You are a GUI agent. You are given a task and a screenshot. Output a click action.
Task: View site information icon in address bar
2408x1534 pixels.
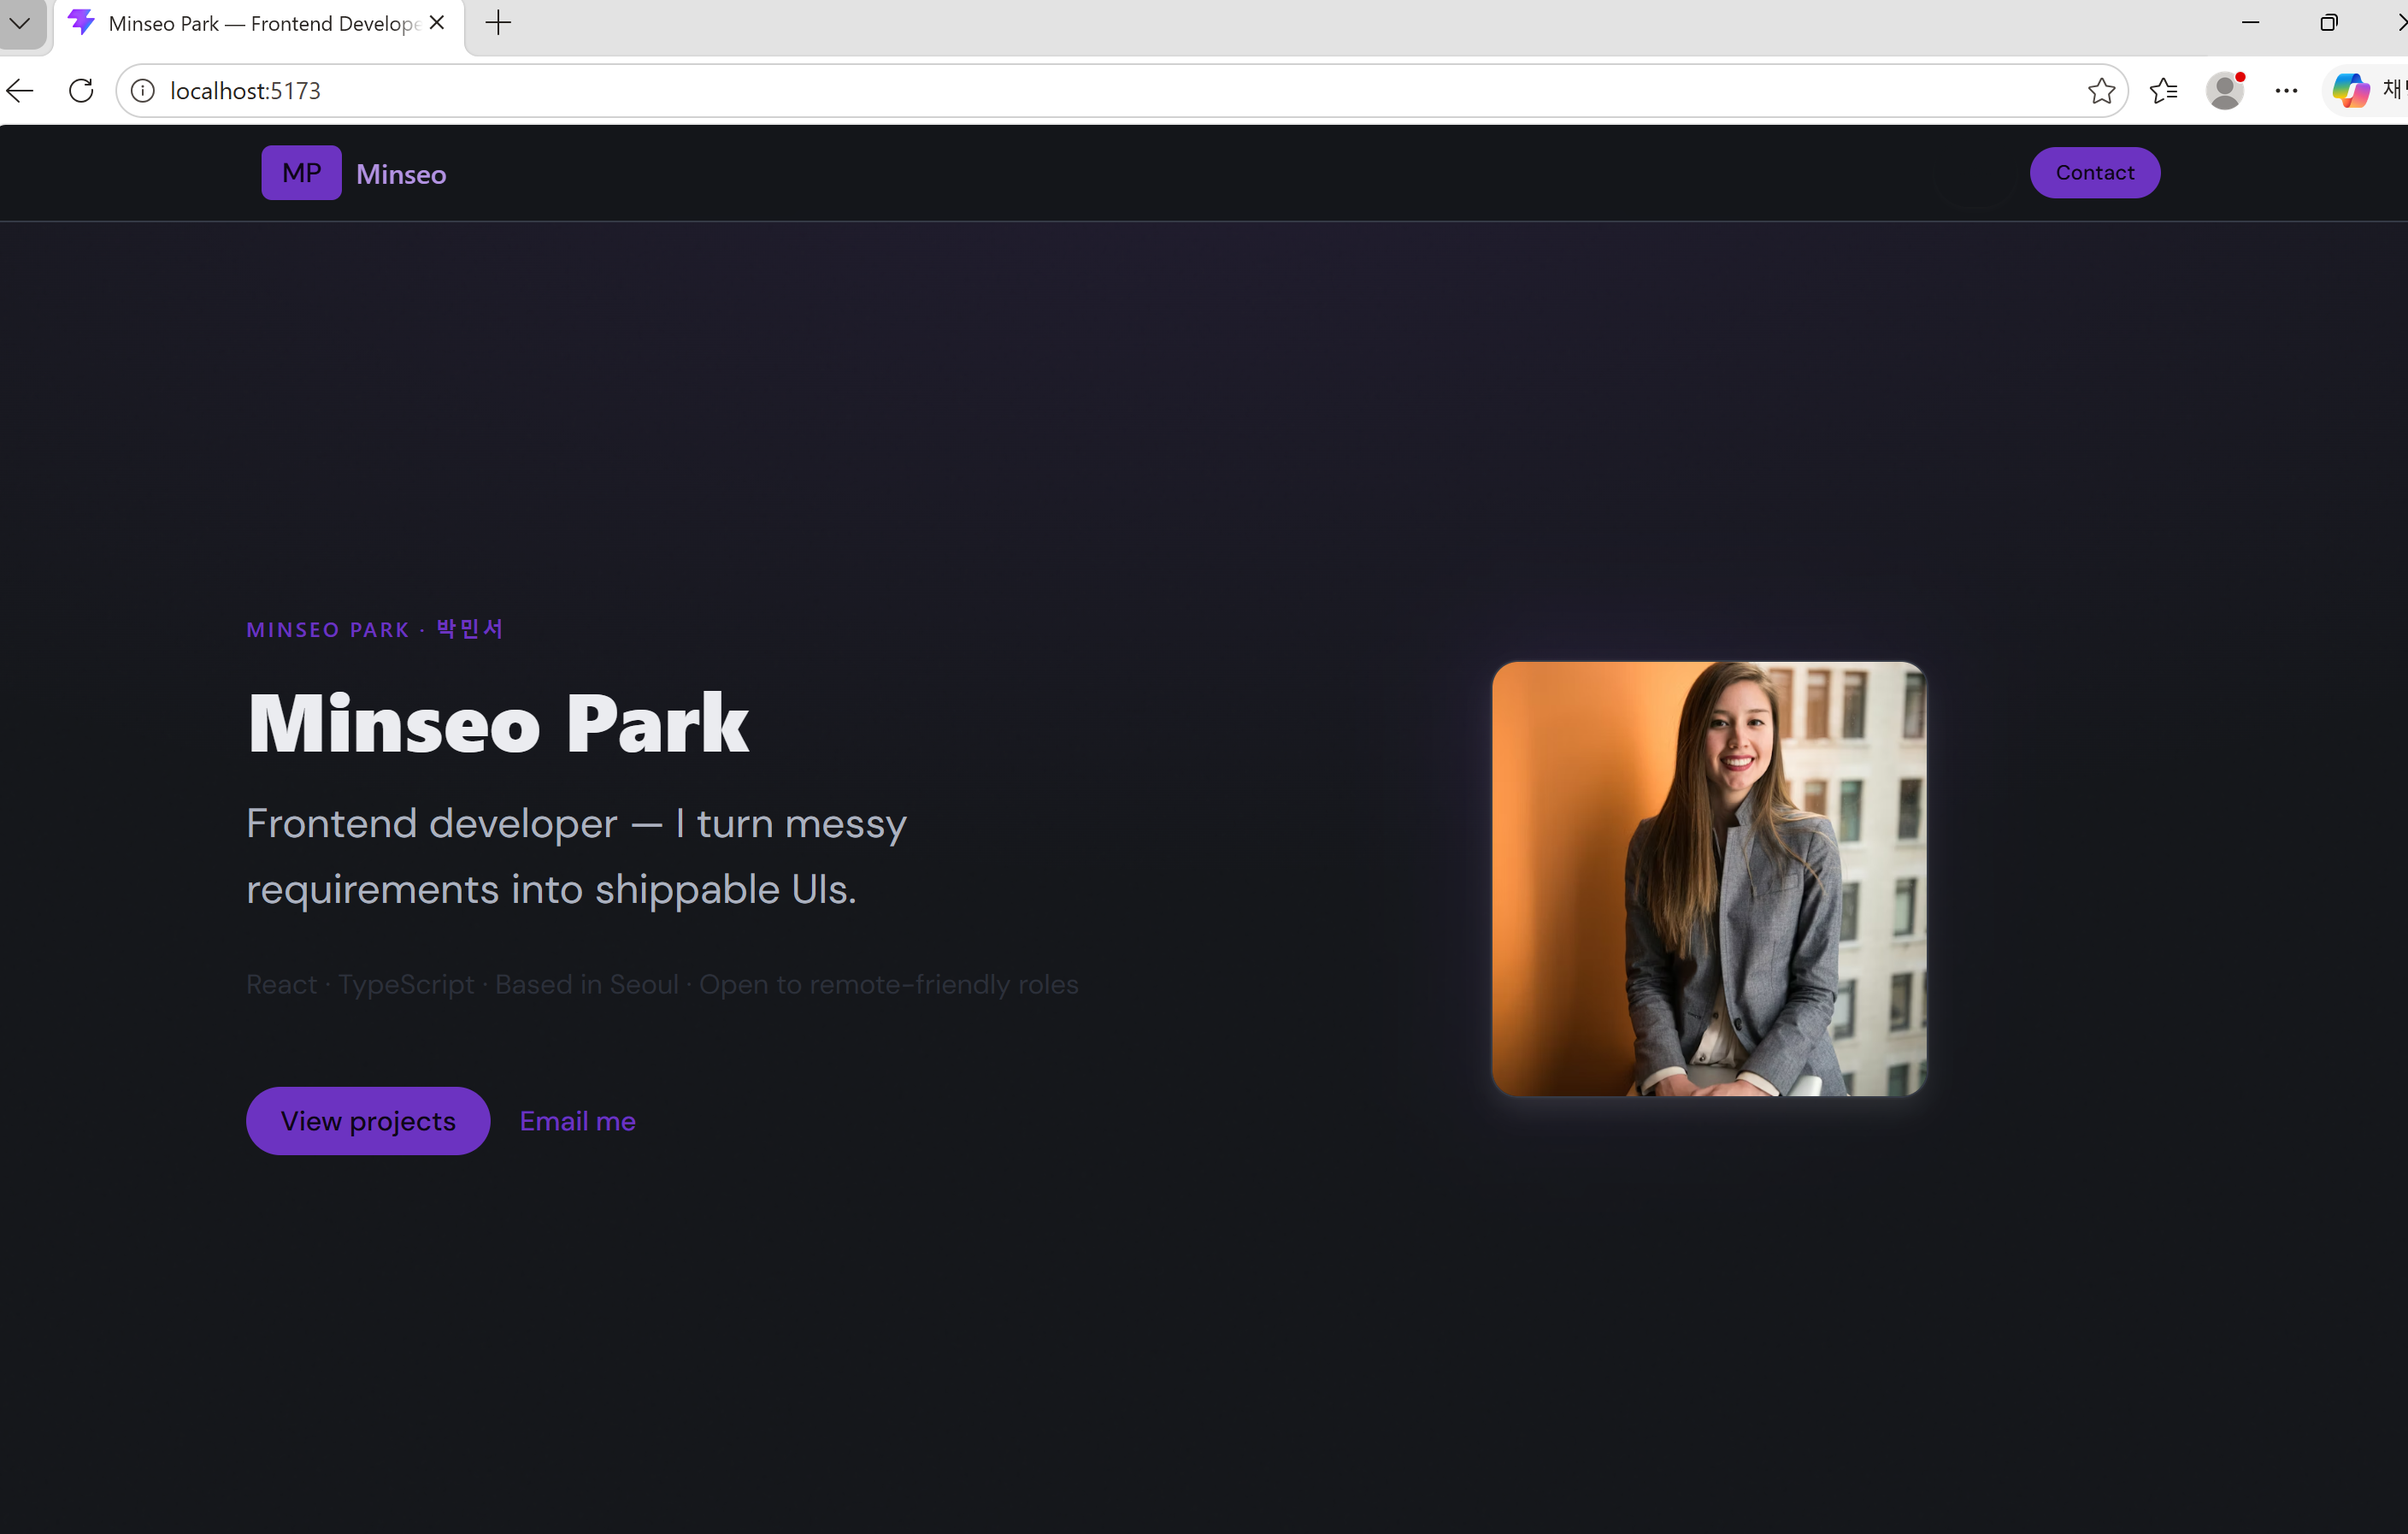pyautogui.click(x=143, y=91)
